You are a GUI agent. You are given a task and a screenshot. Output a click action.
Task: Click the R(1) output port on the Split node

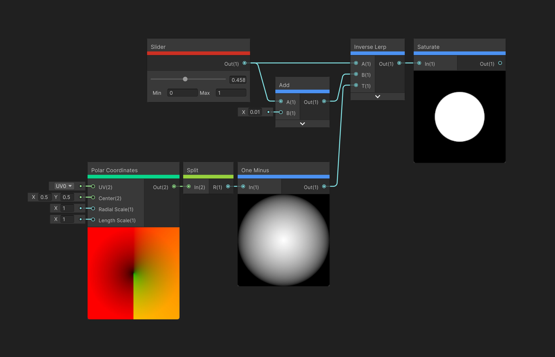[x=228, y=186]
